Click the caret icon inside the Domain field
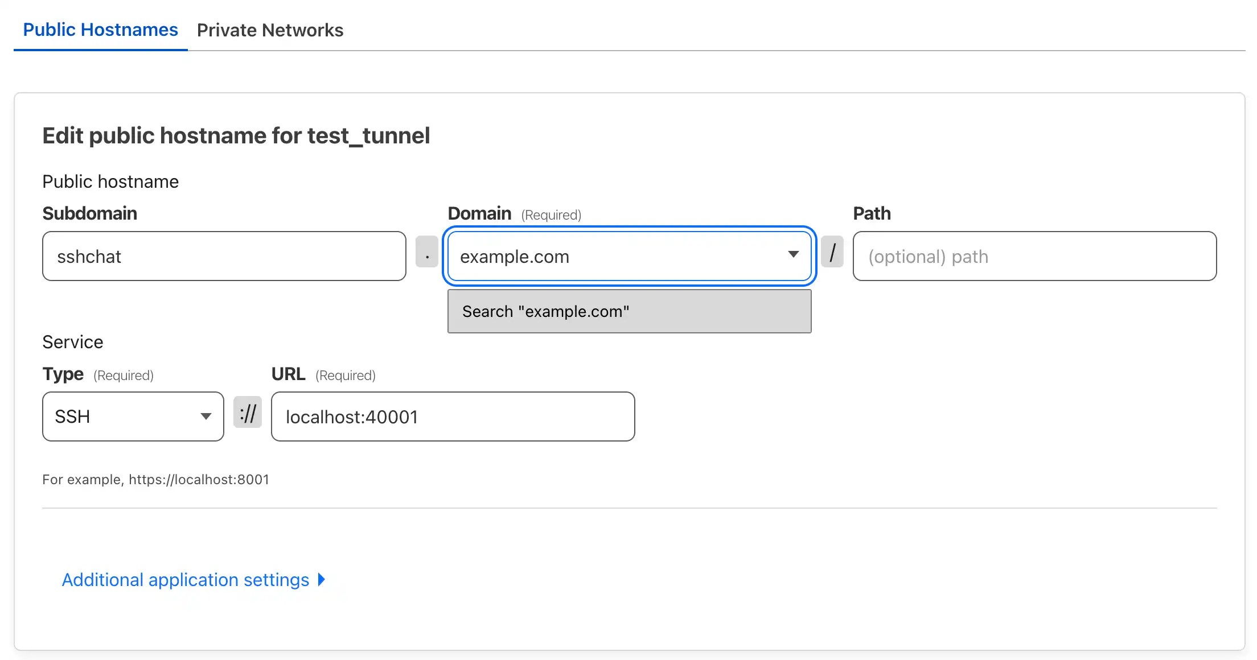Viewport: 1257px width, 660px height. [794, 255]
